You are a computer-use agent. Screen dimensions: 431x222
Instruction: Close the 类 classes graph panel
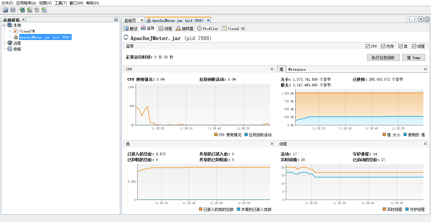click(272, 144)
